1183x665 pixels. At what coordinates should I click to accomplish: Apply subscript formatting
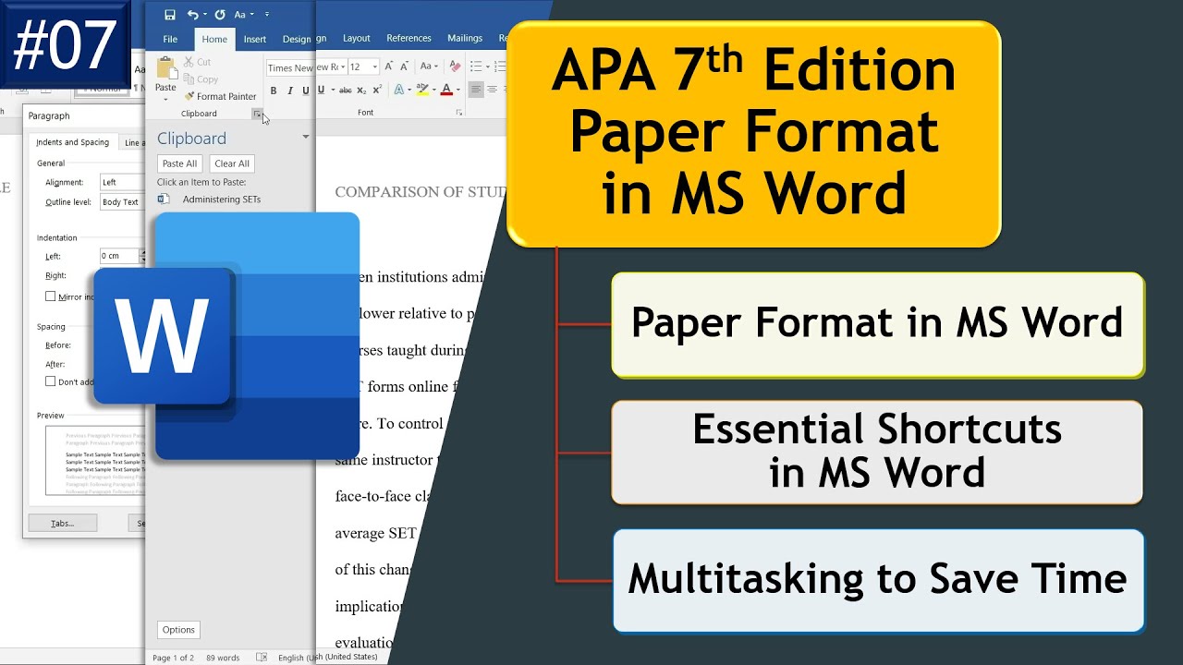pos(361,91)
